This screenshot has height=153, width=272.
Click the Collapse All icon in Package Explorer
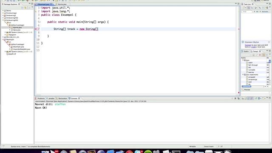(23, 8)
